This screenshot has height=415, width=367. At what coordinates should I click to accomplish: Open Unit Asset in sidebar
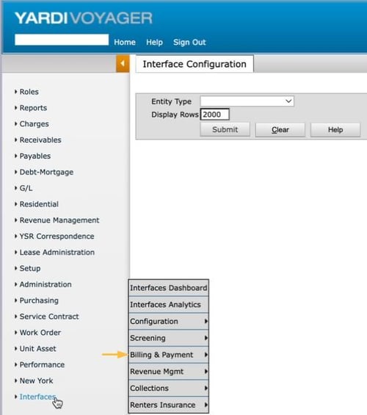click(x=35, y=349)
